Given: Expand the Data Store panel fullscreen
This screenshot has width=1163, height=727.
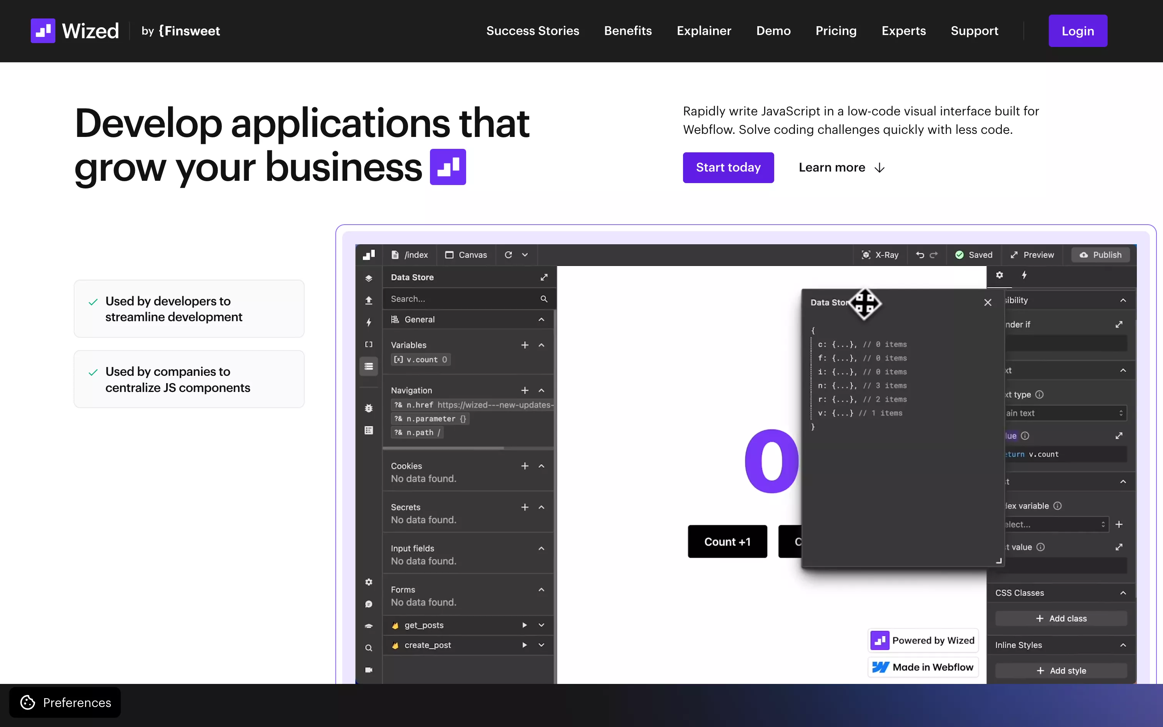Looking at the screenshot, I should point(543,277).
